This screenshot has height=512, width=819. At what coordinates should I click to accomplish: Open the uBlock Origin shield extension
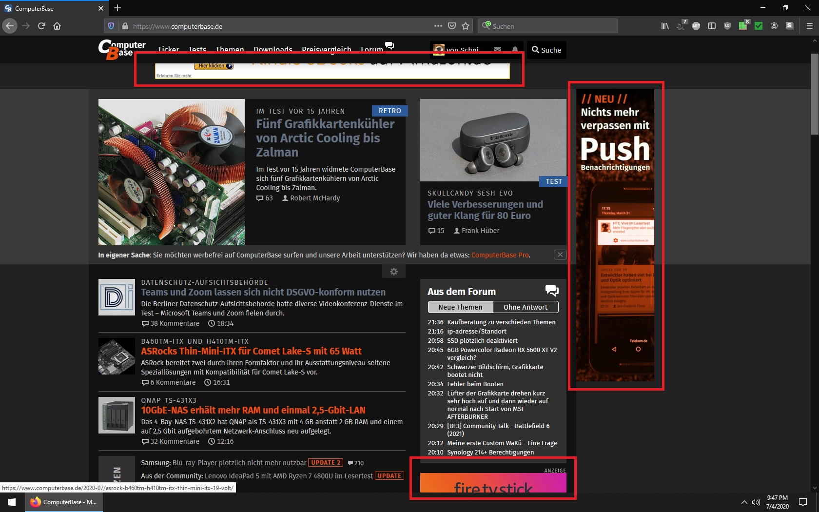coord(727,26)
